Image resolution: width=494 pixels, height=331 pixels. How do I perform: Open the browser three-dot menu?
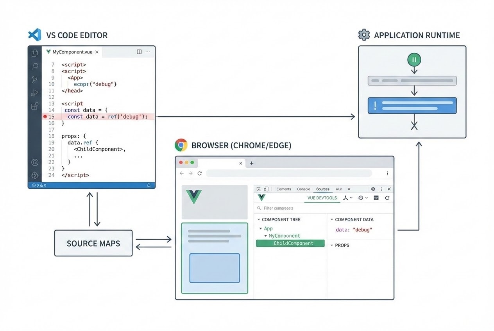coord(387,173)
